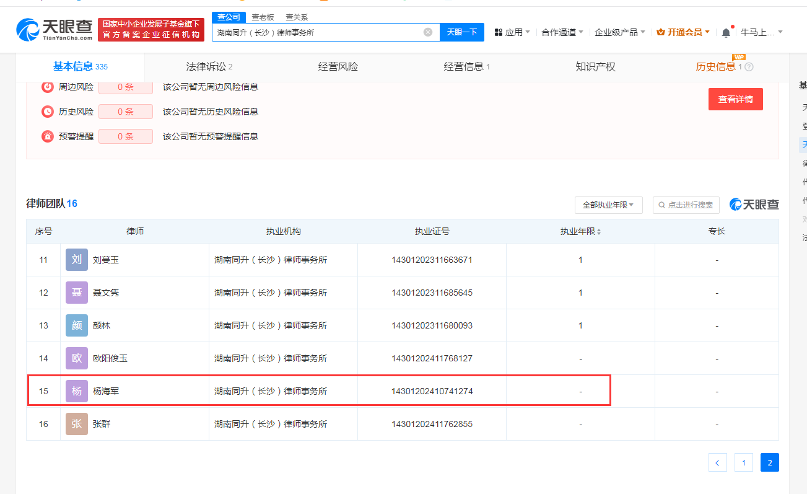Open the 企业级产品 dropdown
The height and width of the screenshot is (494, 807).
tap(620, 32)
